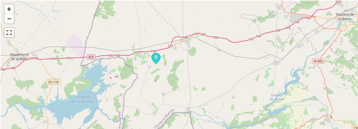Click kilometer marker 148 on highway
Image resolution: width=358 pixels, height=129 pixels.
(x=185, y=37)
